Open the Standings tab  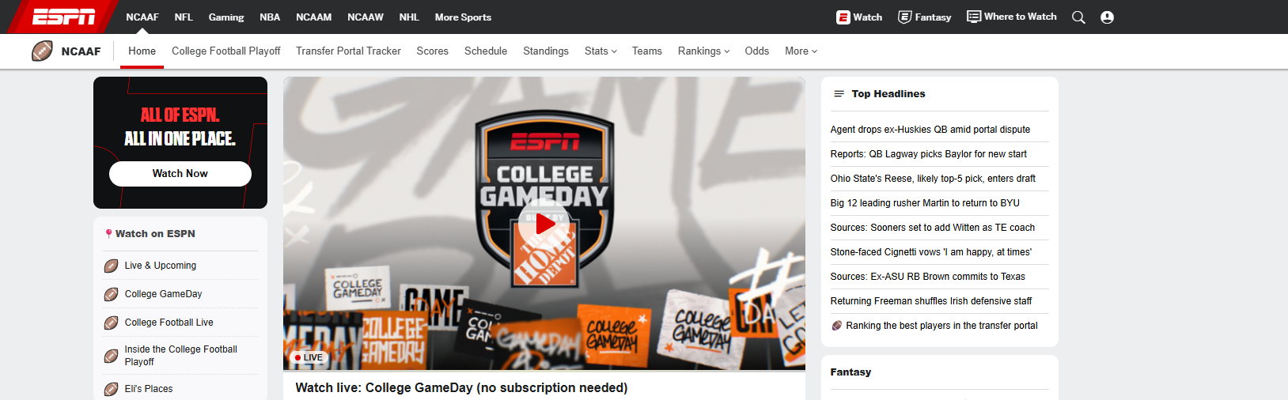pyautogui.click(x=546, y=51)
